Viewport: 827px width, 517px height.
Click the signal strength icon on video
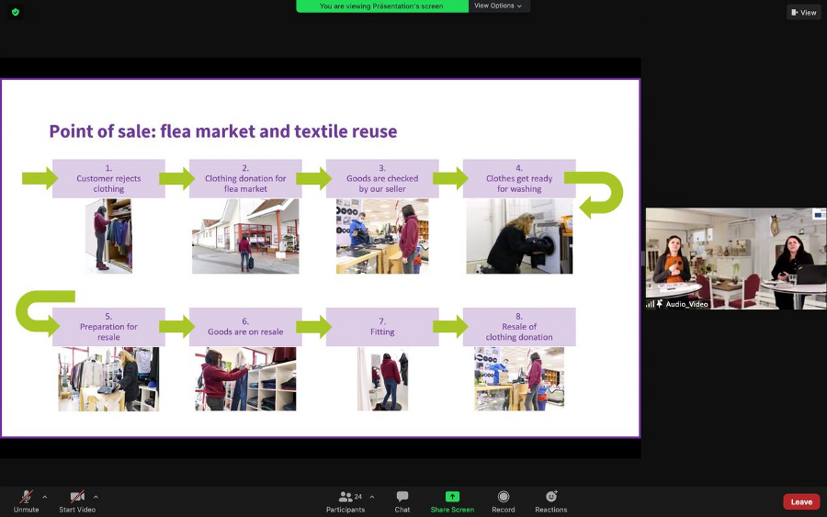pos(651,304)
